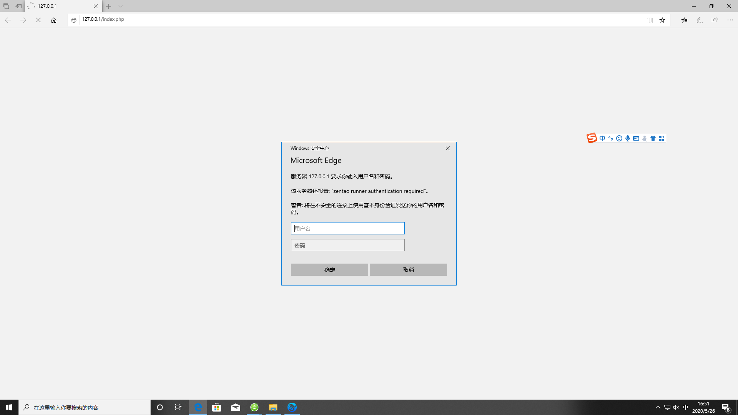Image resolution: width=738 pixels, height=415 pixels.
Task: Open File Explorer from taskbar
Action: point(273,407)
